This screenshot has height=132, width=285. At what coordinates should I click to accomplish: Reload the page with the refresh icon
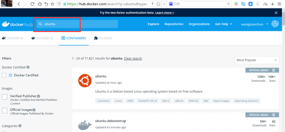tap(33, 4)
